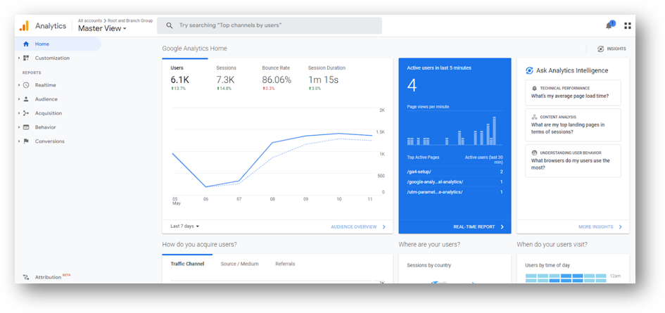Expand the Acquisition reports arrow
Screen dimensions: 665x313
pyautogui.click(x=19, y=113)
